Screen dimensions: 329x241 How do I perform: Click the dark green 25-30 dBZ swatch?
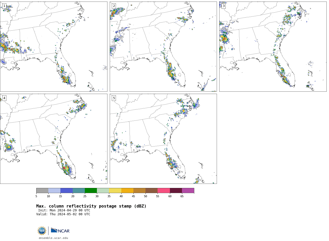[x=91, y=191]
